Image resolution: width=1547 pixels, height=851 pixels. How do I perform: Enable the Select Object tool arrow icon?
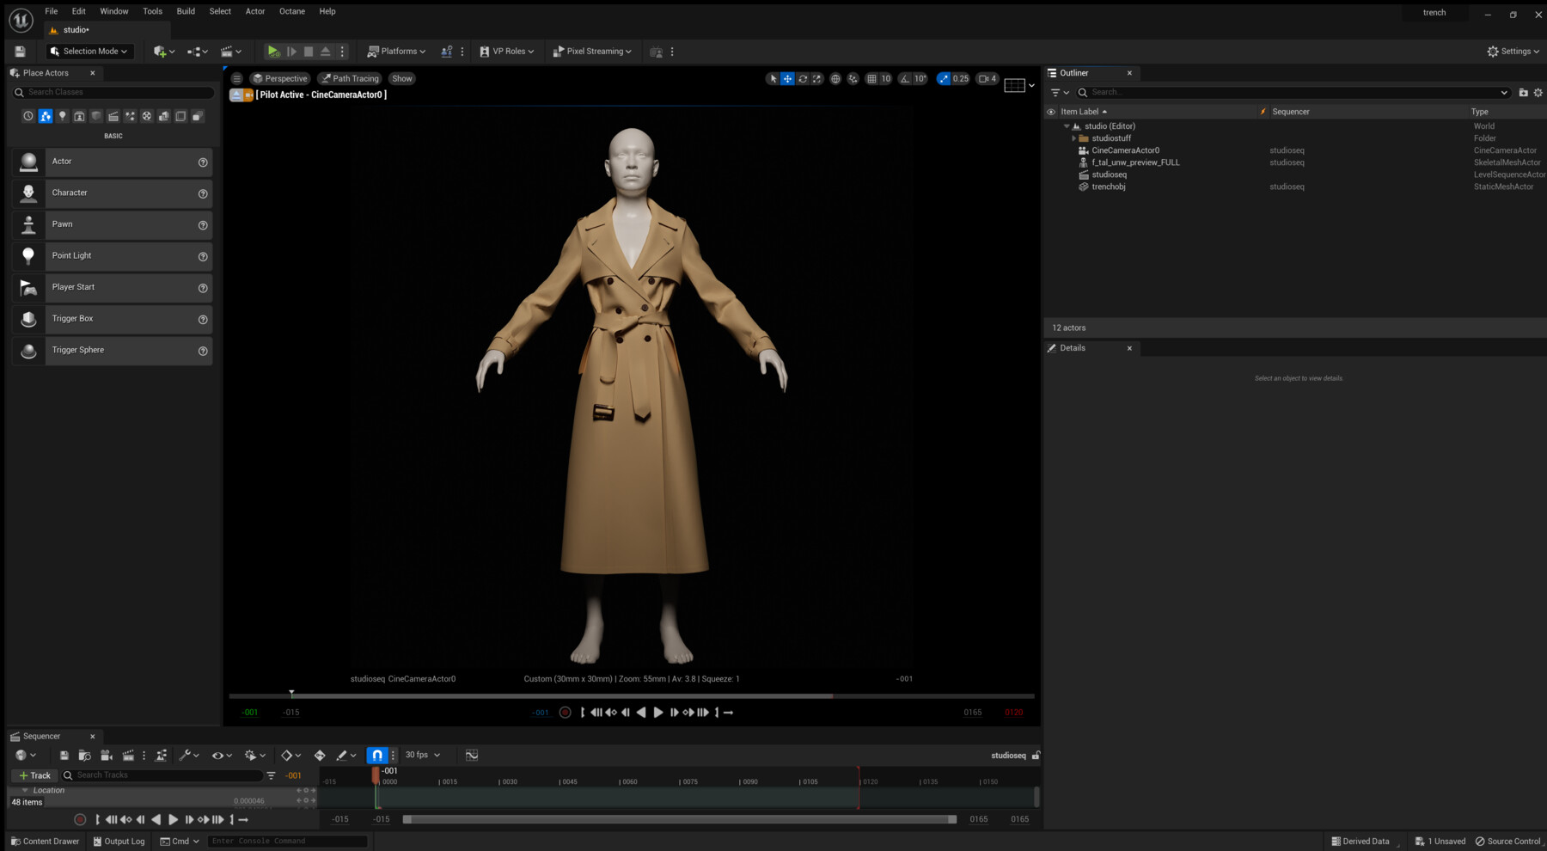click(773, 78)
